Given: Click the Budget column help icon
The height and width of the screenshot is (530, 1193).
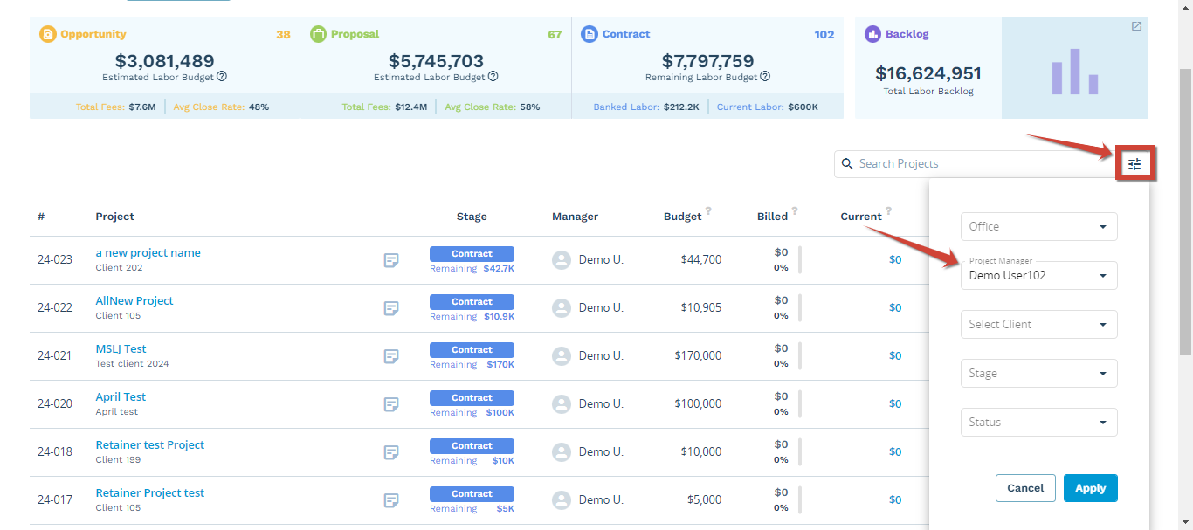Looking at the screenshot, I should tap(708, 211).
